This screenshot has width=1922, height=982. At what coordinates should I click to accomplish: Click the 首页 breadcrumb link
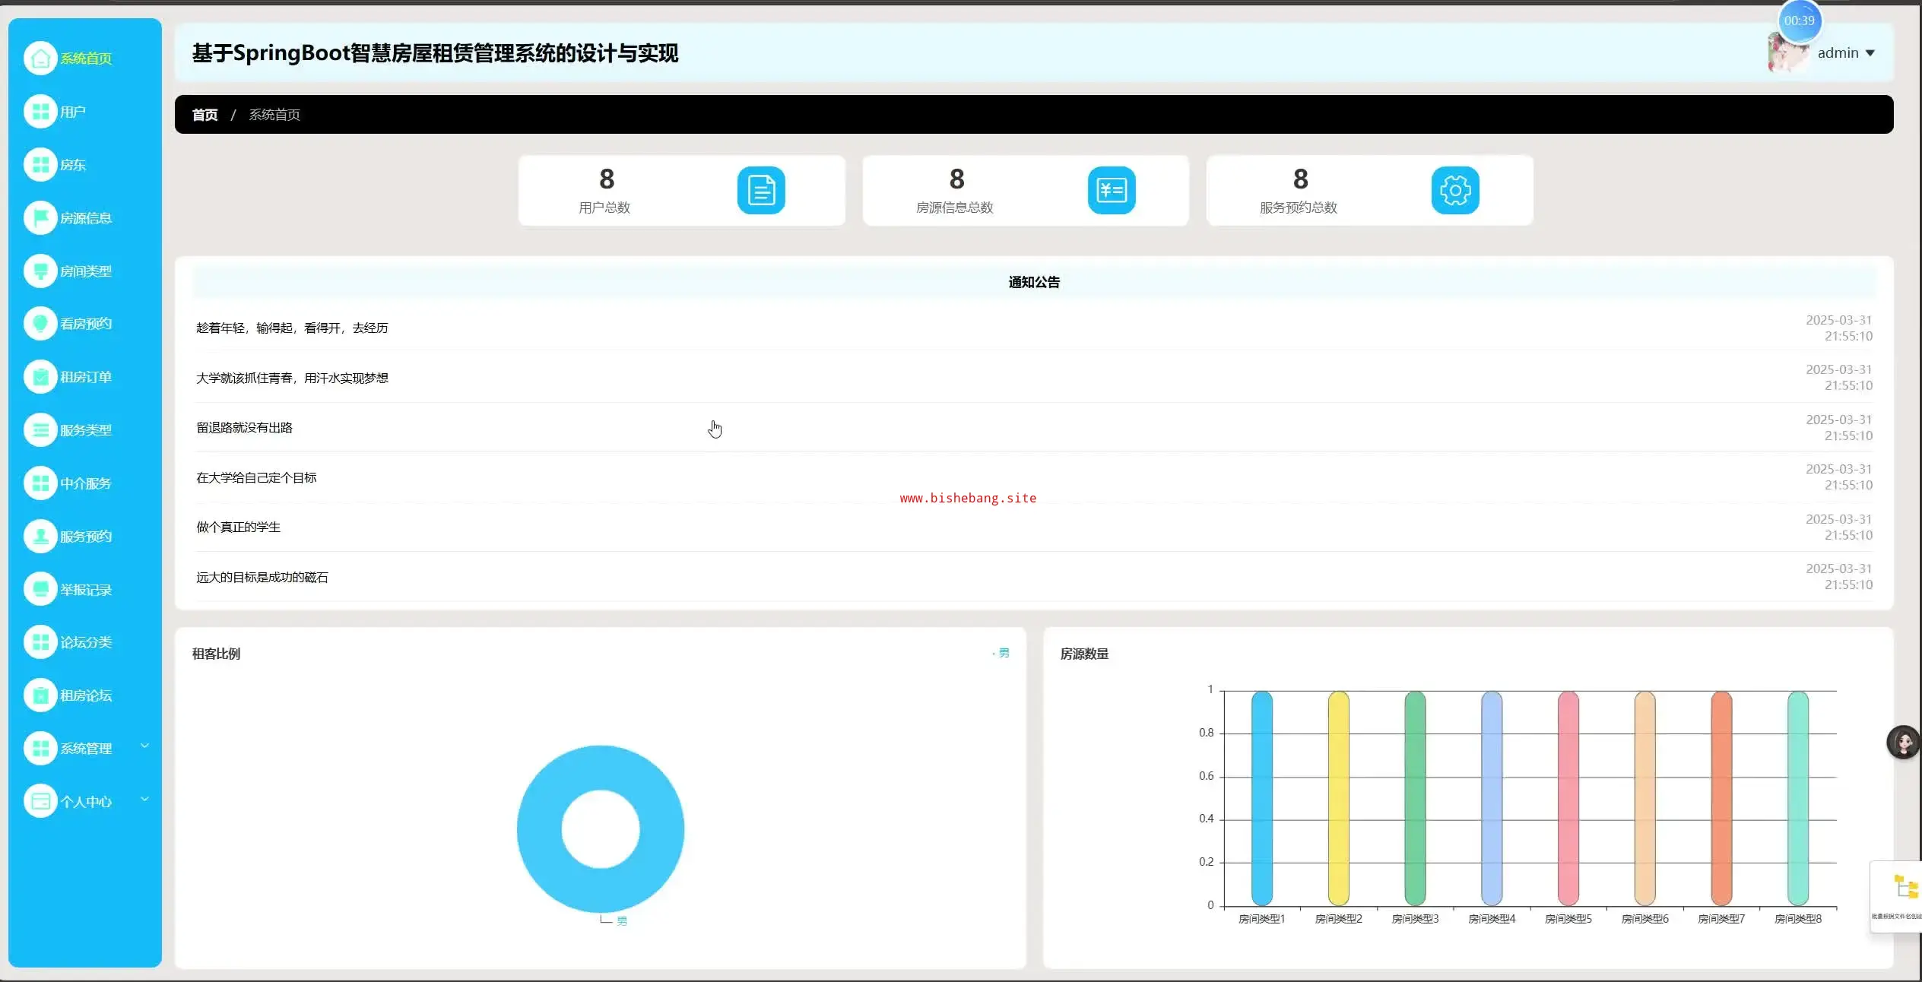(x=205, y=115)
